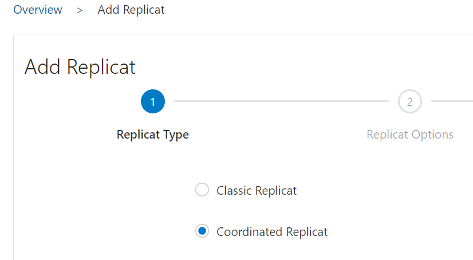The height and width of the screenshot is (260, 473).
Task: Click the Coordinated Replicat label text
Action: point(272,231)
